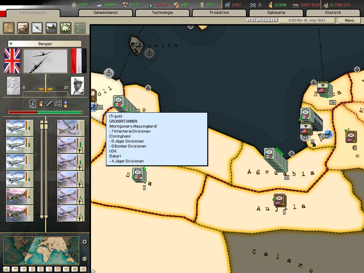
Task: Open the Geheimdienst tab
Action: point(106,12)
